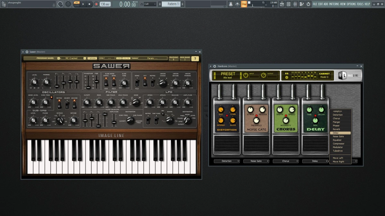The width and height of the screenshot is (385, 216).
Task: Select previous Sawer program with left arrow
Action: coord(59,58)
